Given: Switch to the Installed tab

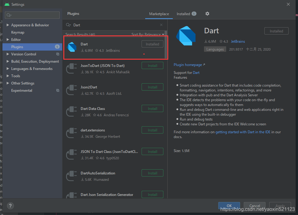Looking at the screenshot, I should 186,14.
